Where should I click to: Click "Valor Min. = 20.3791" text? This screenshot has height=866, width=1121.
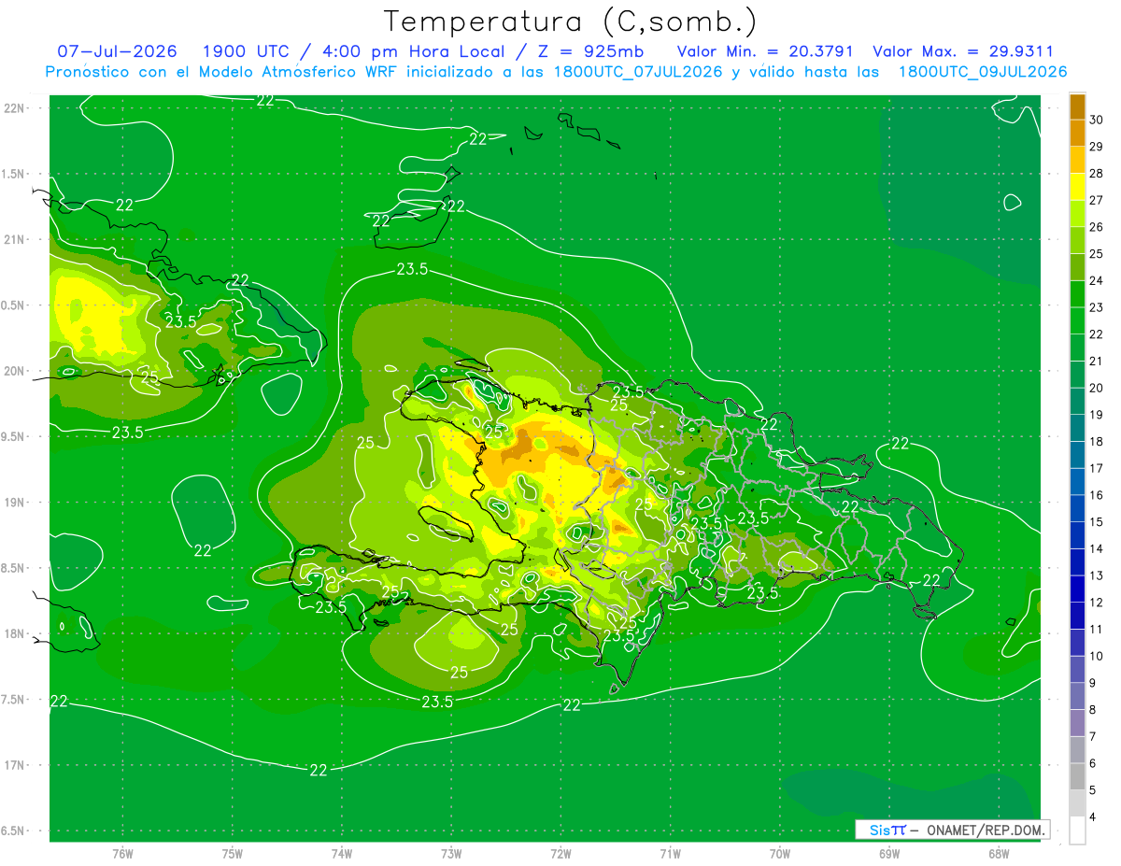tap(765, 51)
